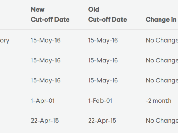This screenshot has width=178, height=133.
Task: Select the second row's No Change cell
Action: click(162, 60)
